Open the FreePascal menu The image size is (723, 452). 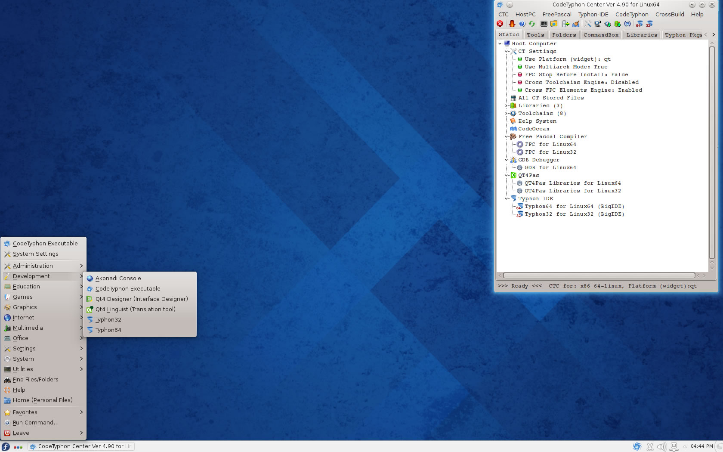click(x=557, y=14)
